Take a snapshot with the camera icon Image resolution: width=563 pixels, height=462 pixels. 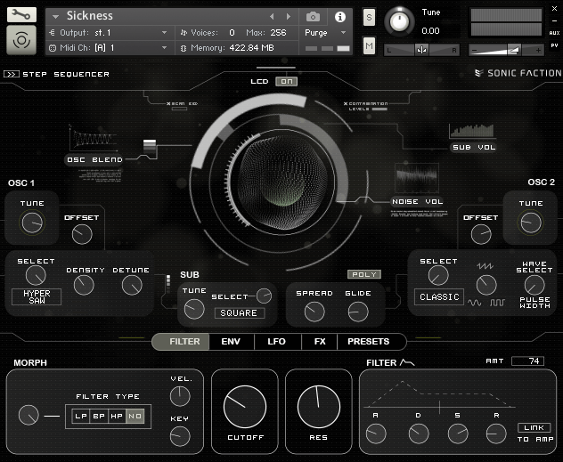[313, 17]
